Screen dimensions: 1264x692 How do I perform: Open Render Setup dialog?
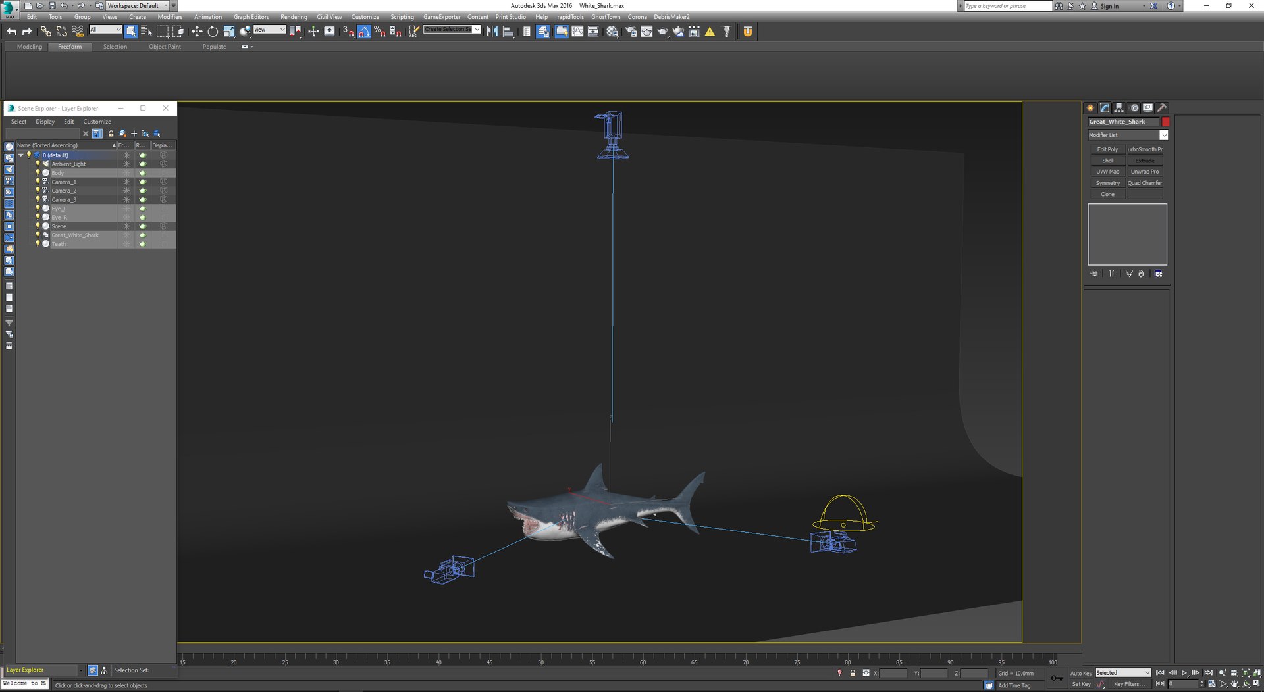[630, 31]
